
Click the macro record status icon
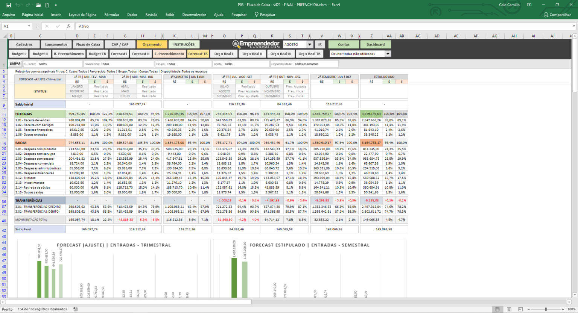(76, 309)
